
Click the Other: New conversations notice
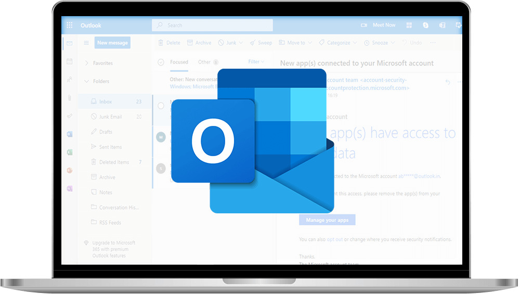pyautogui.click(x=193, y=83)
